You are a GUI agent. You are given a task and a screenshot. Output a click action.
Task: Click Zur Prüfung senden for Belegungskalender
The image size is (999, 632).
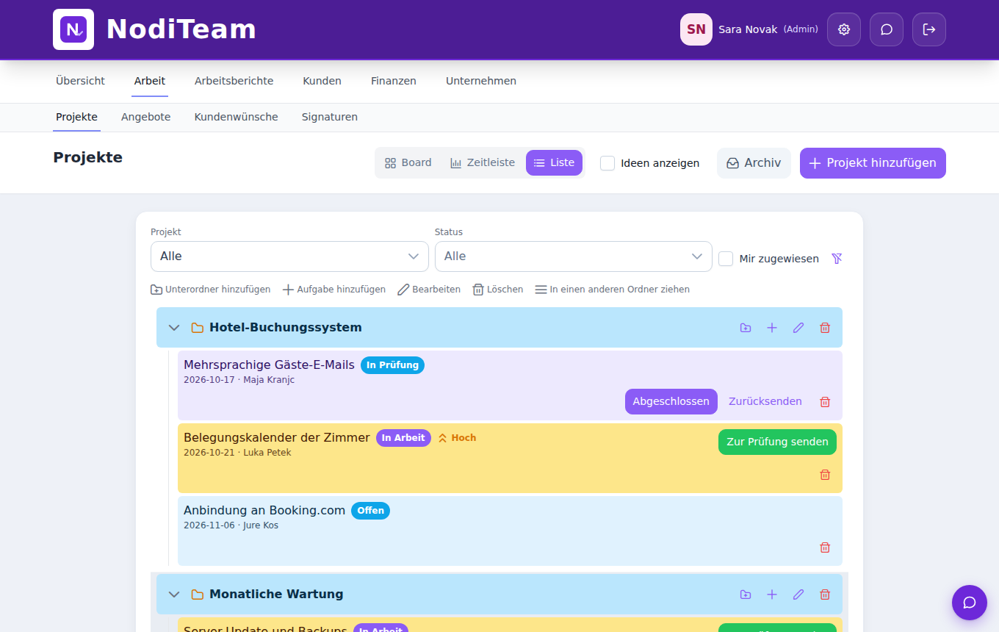(777, 442)
